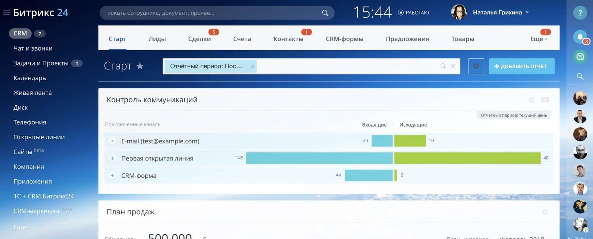
Task: Open the Счета tab
Action: 242,39
